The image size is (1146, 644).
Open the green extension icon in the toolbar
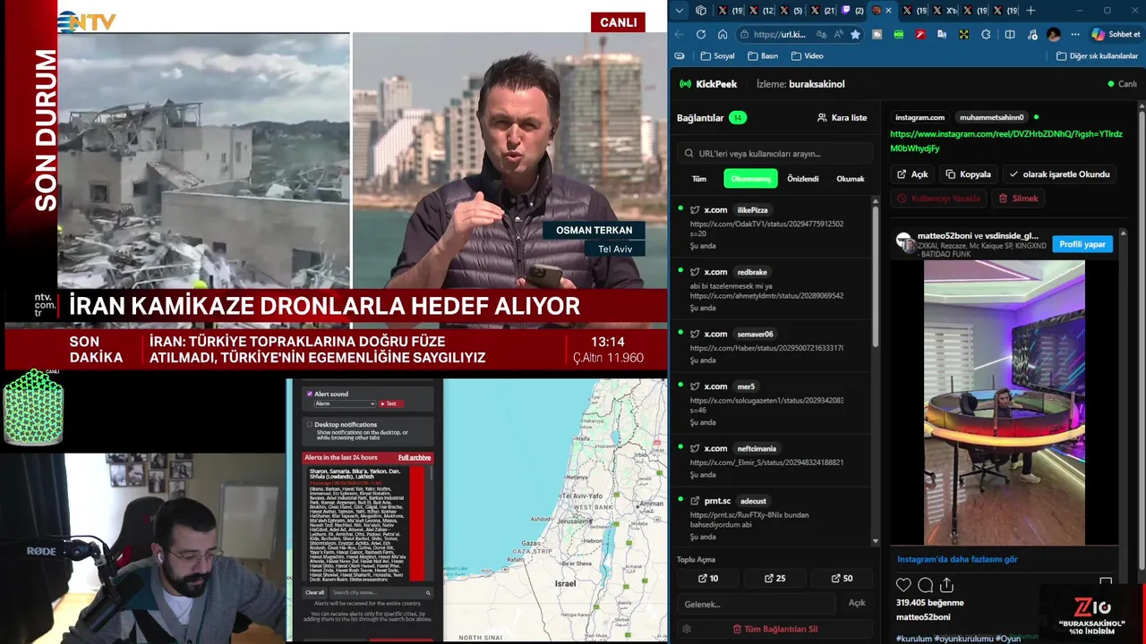click(x=898, y=34)
